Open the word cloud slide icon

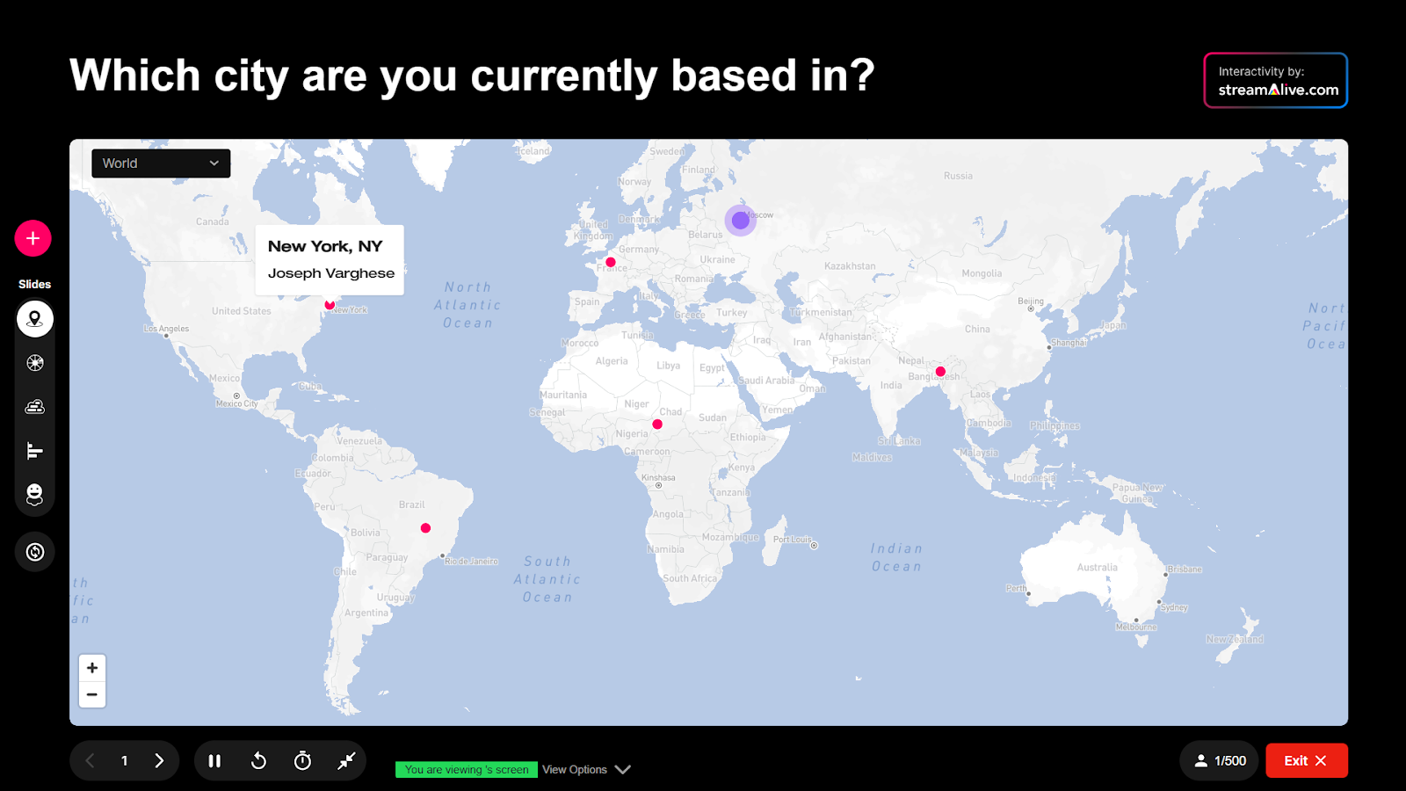pos(35,407)
